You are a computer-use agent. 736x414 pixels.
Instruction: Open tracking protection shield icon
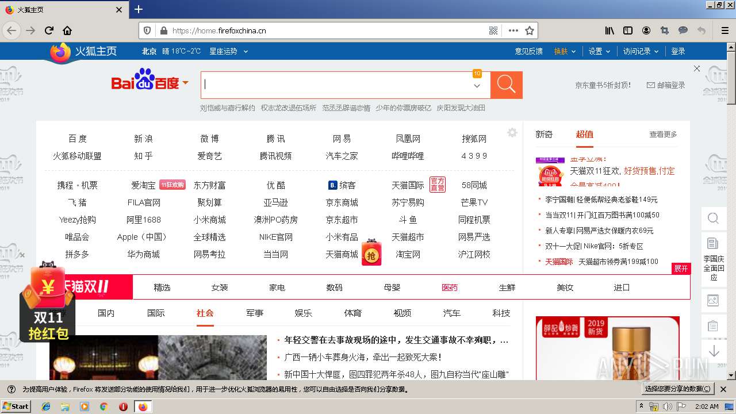coord(147,30)
